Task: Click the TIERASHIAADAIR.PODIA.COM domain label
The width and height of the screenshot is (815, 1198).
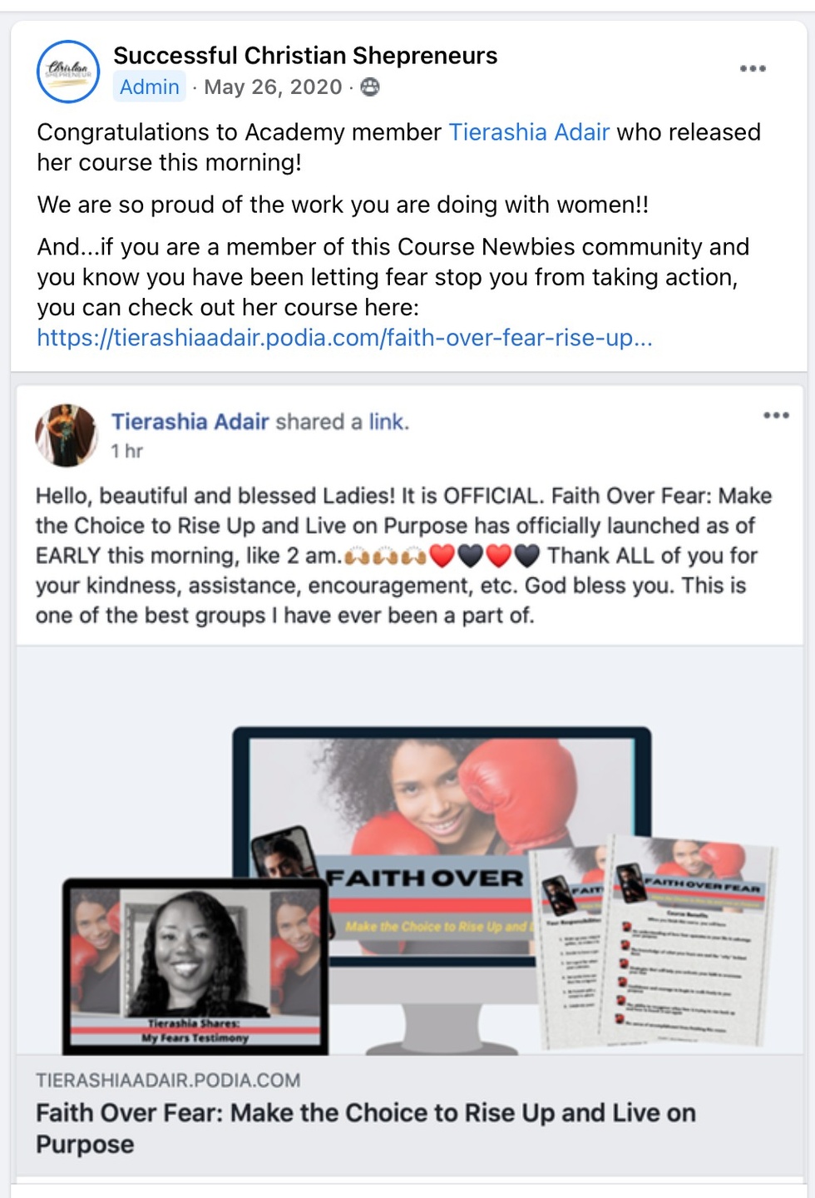Action: point(168,1081)
